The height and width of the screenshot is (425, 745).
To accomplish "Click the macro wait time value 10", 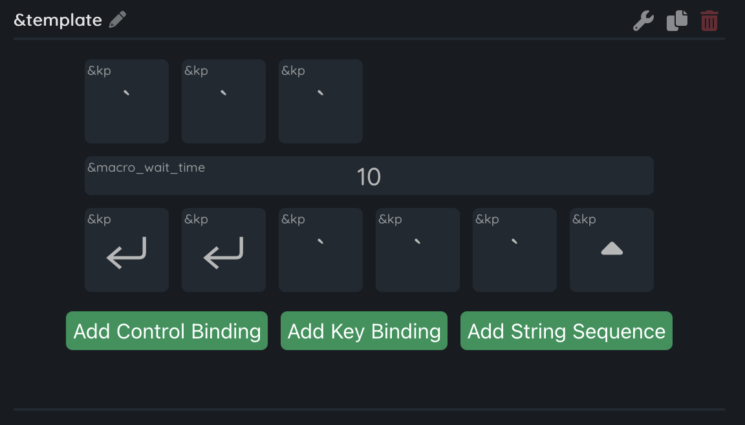I will tap(369, 177).
